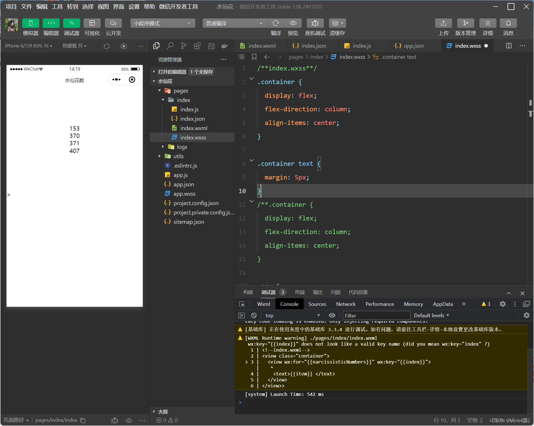Open the messages bell icon
This screenshot has height=426, width=534.
click(x=508, y=23)
